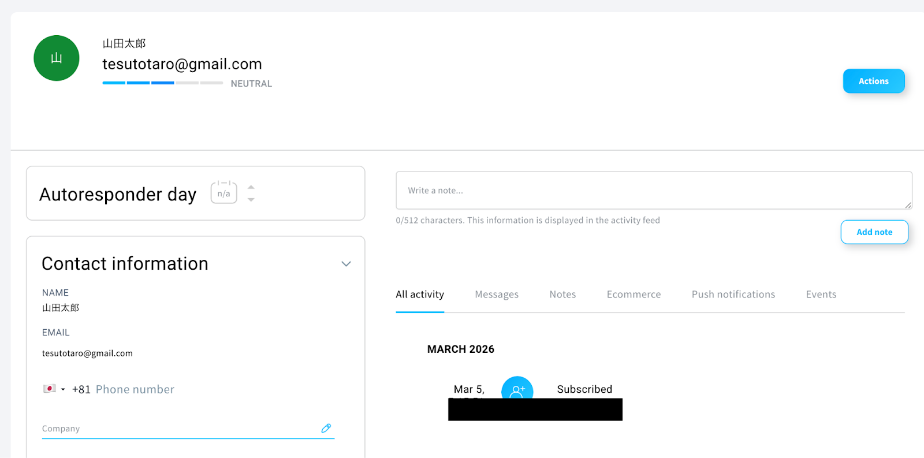Open the country code dropdown arrow
The image size is (924, 458).
pyautogui.click(x=63, y=389)
